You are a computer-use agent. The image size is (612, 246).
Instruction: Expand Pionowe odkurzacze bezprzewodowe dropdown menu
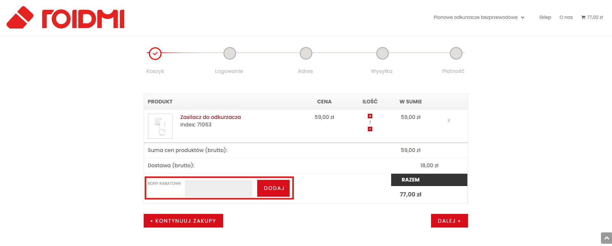pyautogui.click(x=479, y=17)
